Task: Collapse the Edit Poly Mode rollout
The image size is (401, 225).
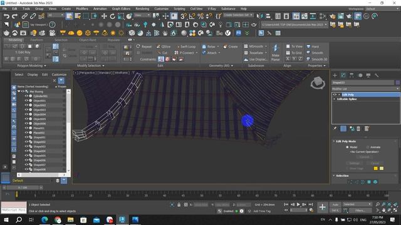Action: [334, 141]
